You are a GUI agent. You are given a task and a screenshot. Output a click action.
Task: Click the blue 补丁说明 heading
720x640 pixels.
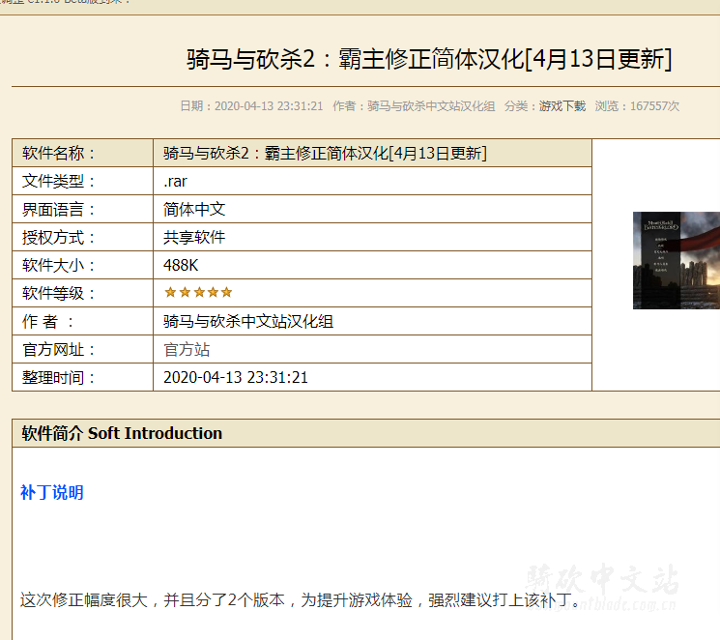(52, 492)
